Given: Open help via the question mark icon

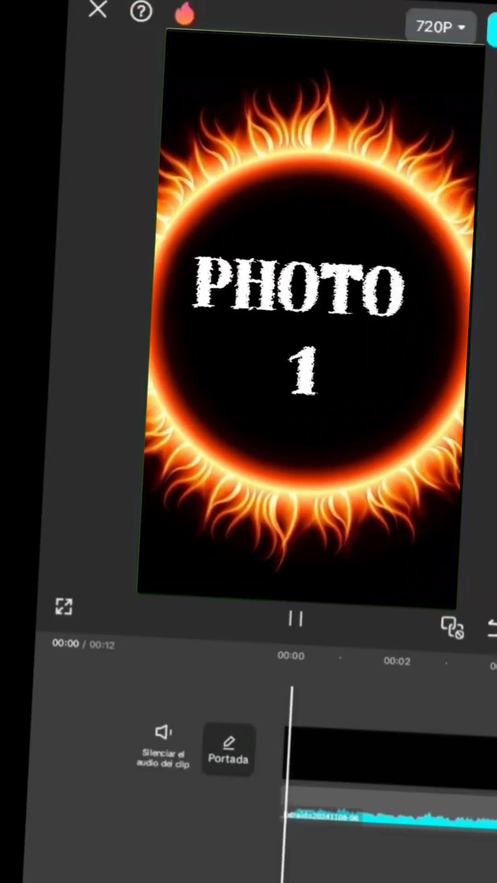Looking at the screenshot, I should [141, 11].
